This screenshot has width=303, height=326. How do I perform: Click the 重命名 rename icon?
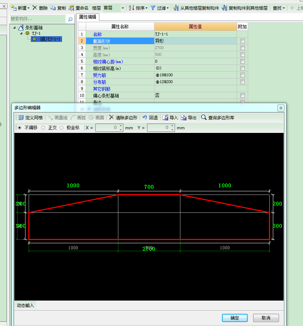pos(71,8)
